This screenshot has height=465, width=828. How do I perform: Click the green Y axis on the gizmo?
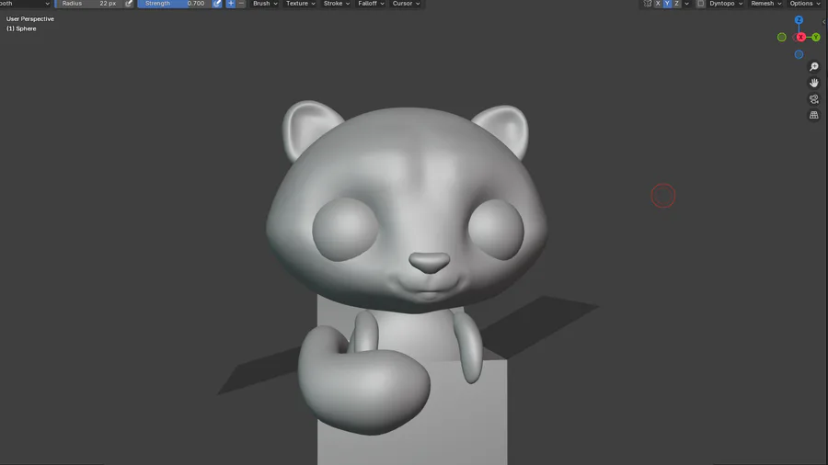816,38
